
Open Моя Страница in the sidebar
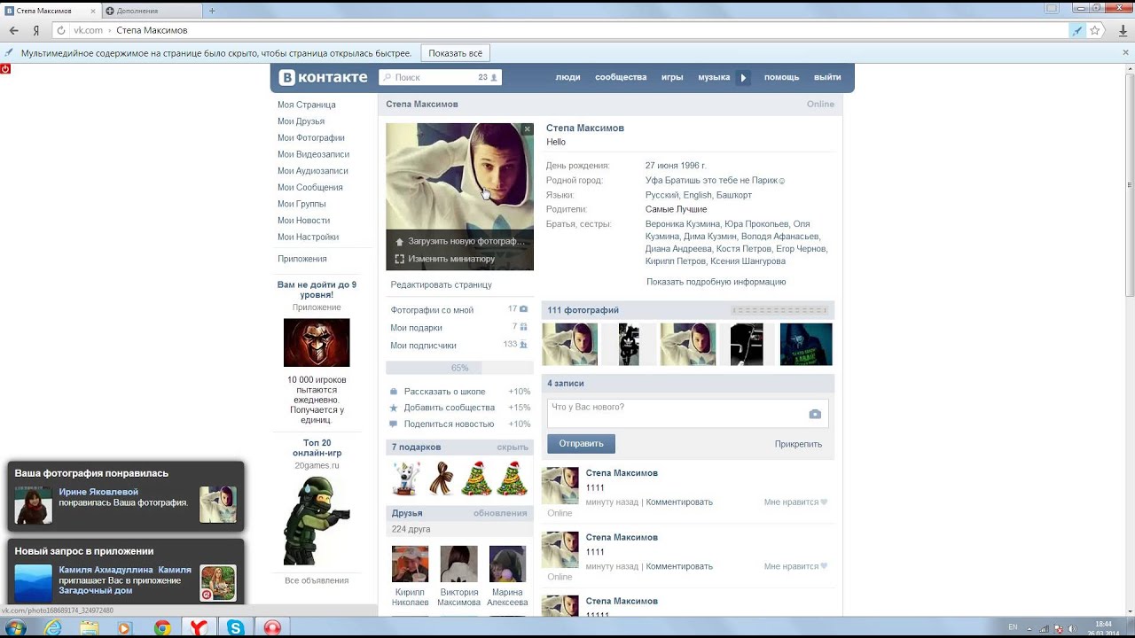click(307, 105)
